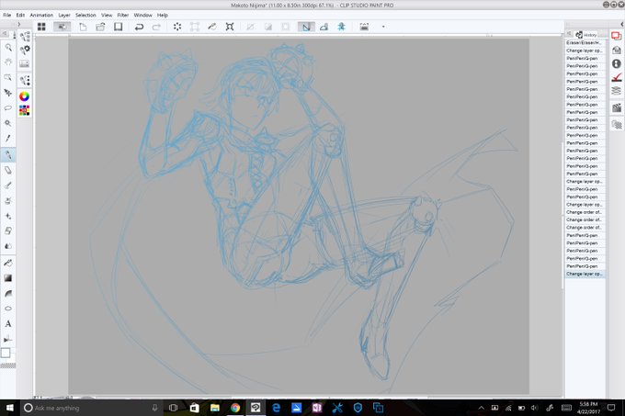This screenshot has width=625, height=416.
Task: Select the Gradient tool
Action: pos(8,278)
